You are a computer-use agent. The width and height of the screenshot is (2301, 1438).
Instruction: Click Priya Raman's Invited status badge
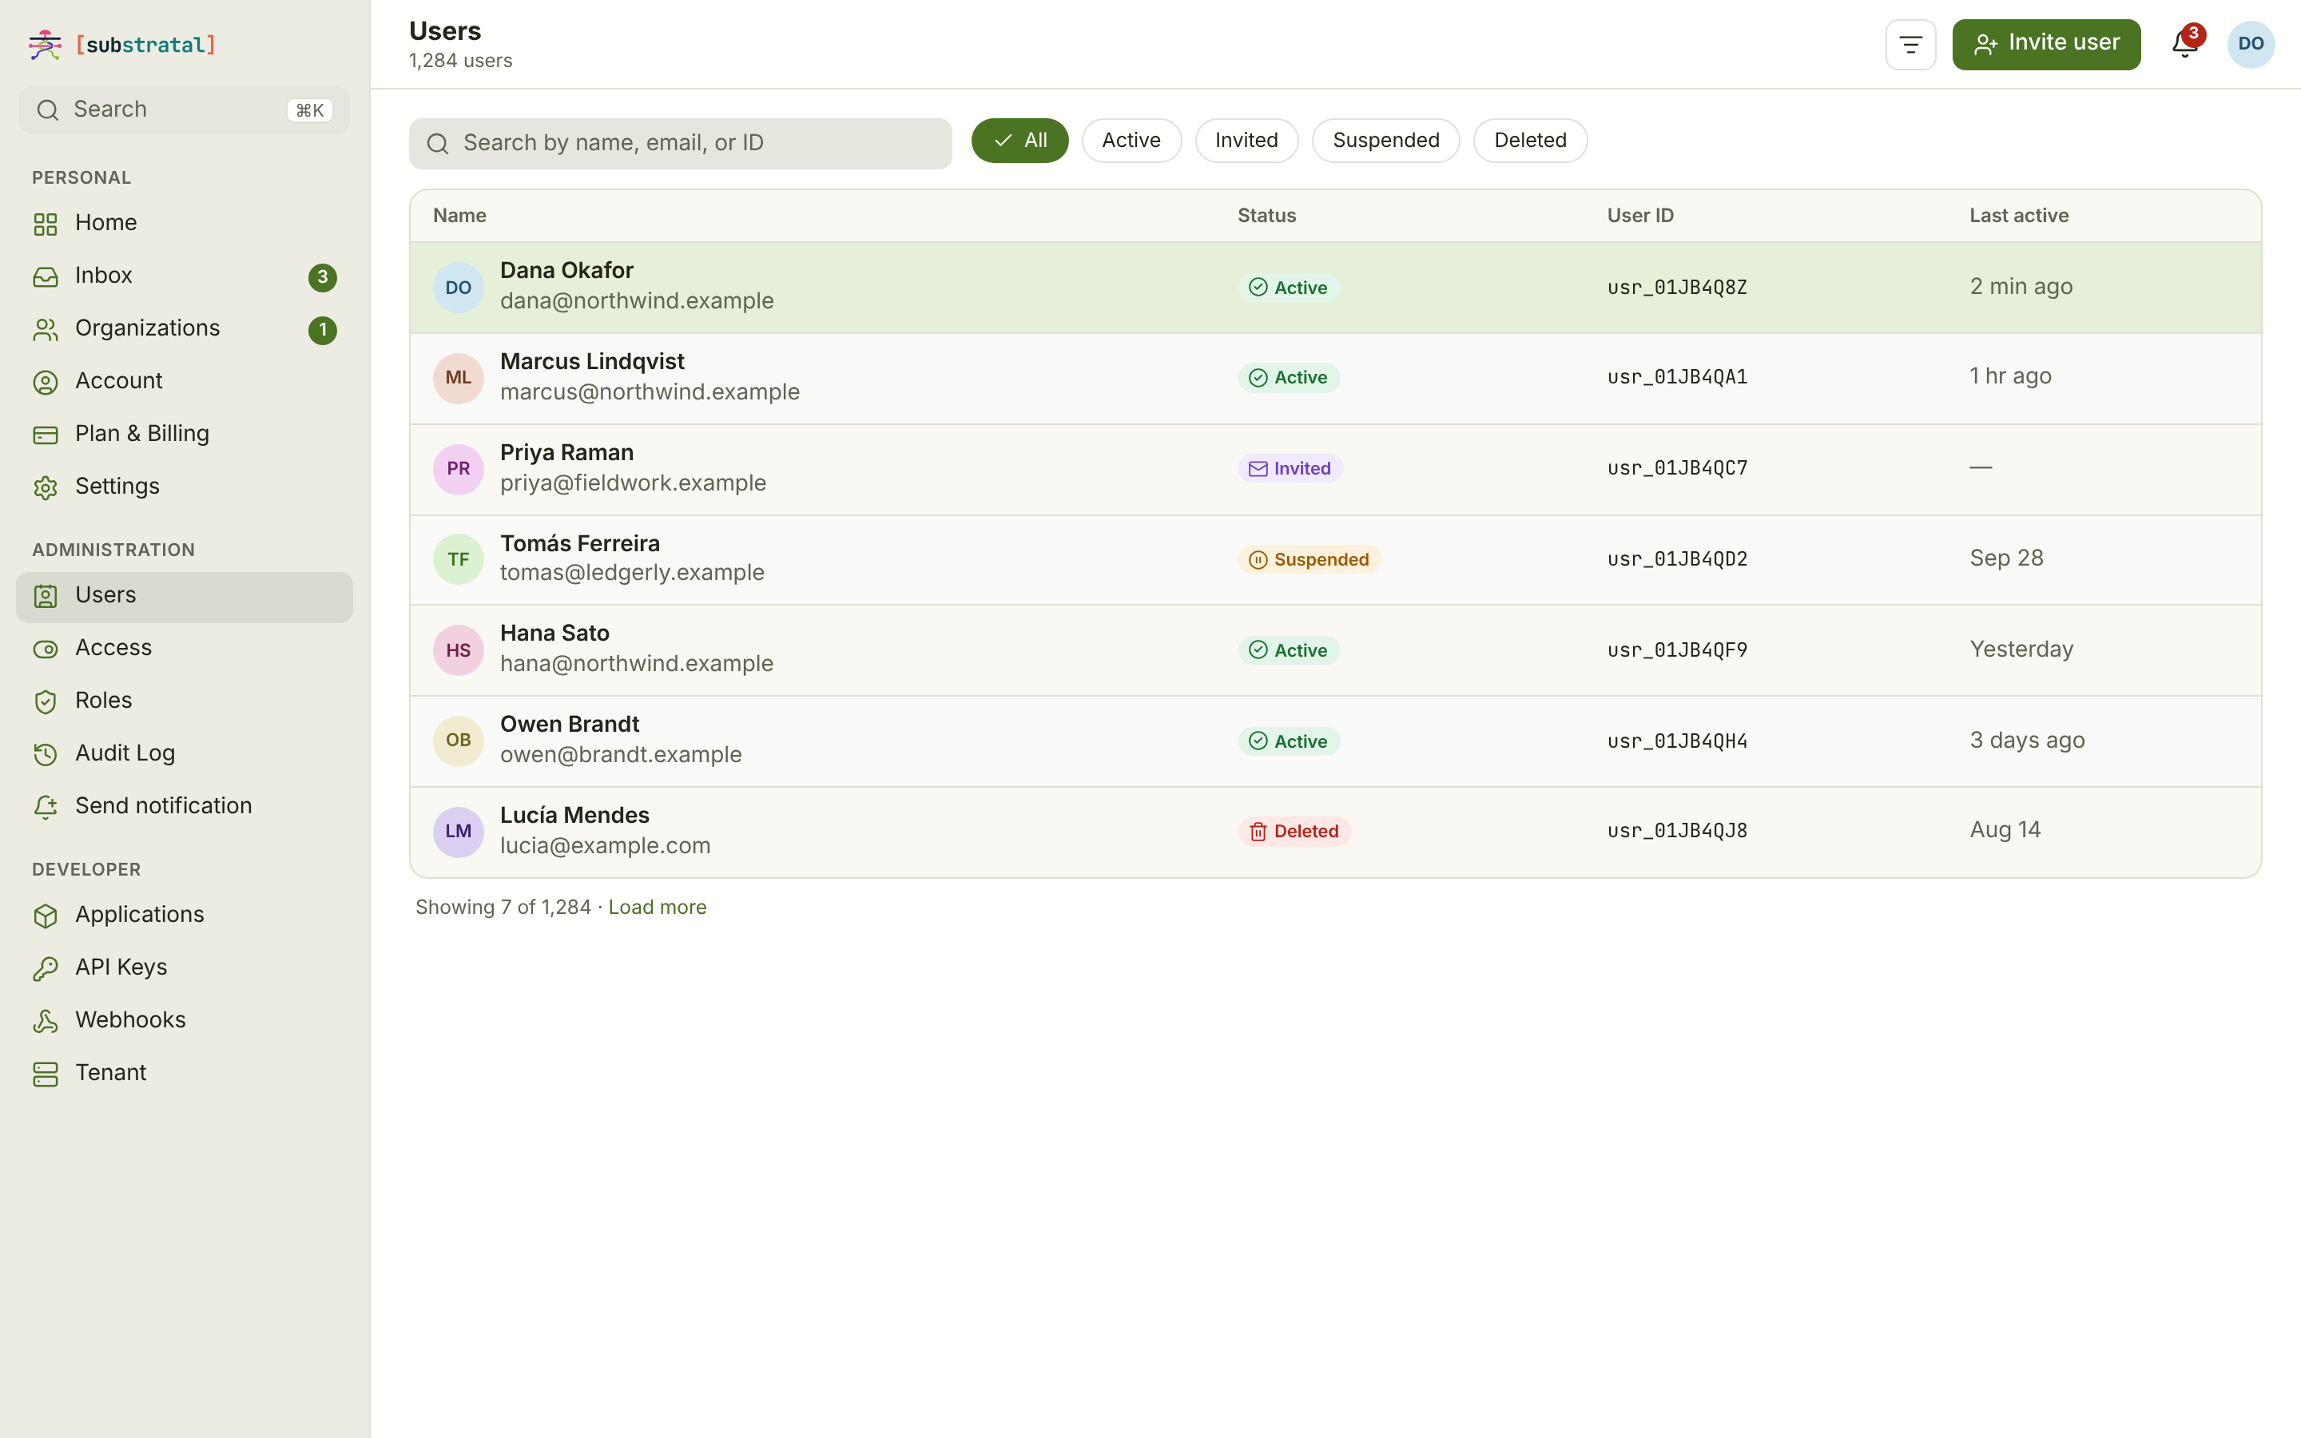[x=1290, y=469]
